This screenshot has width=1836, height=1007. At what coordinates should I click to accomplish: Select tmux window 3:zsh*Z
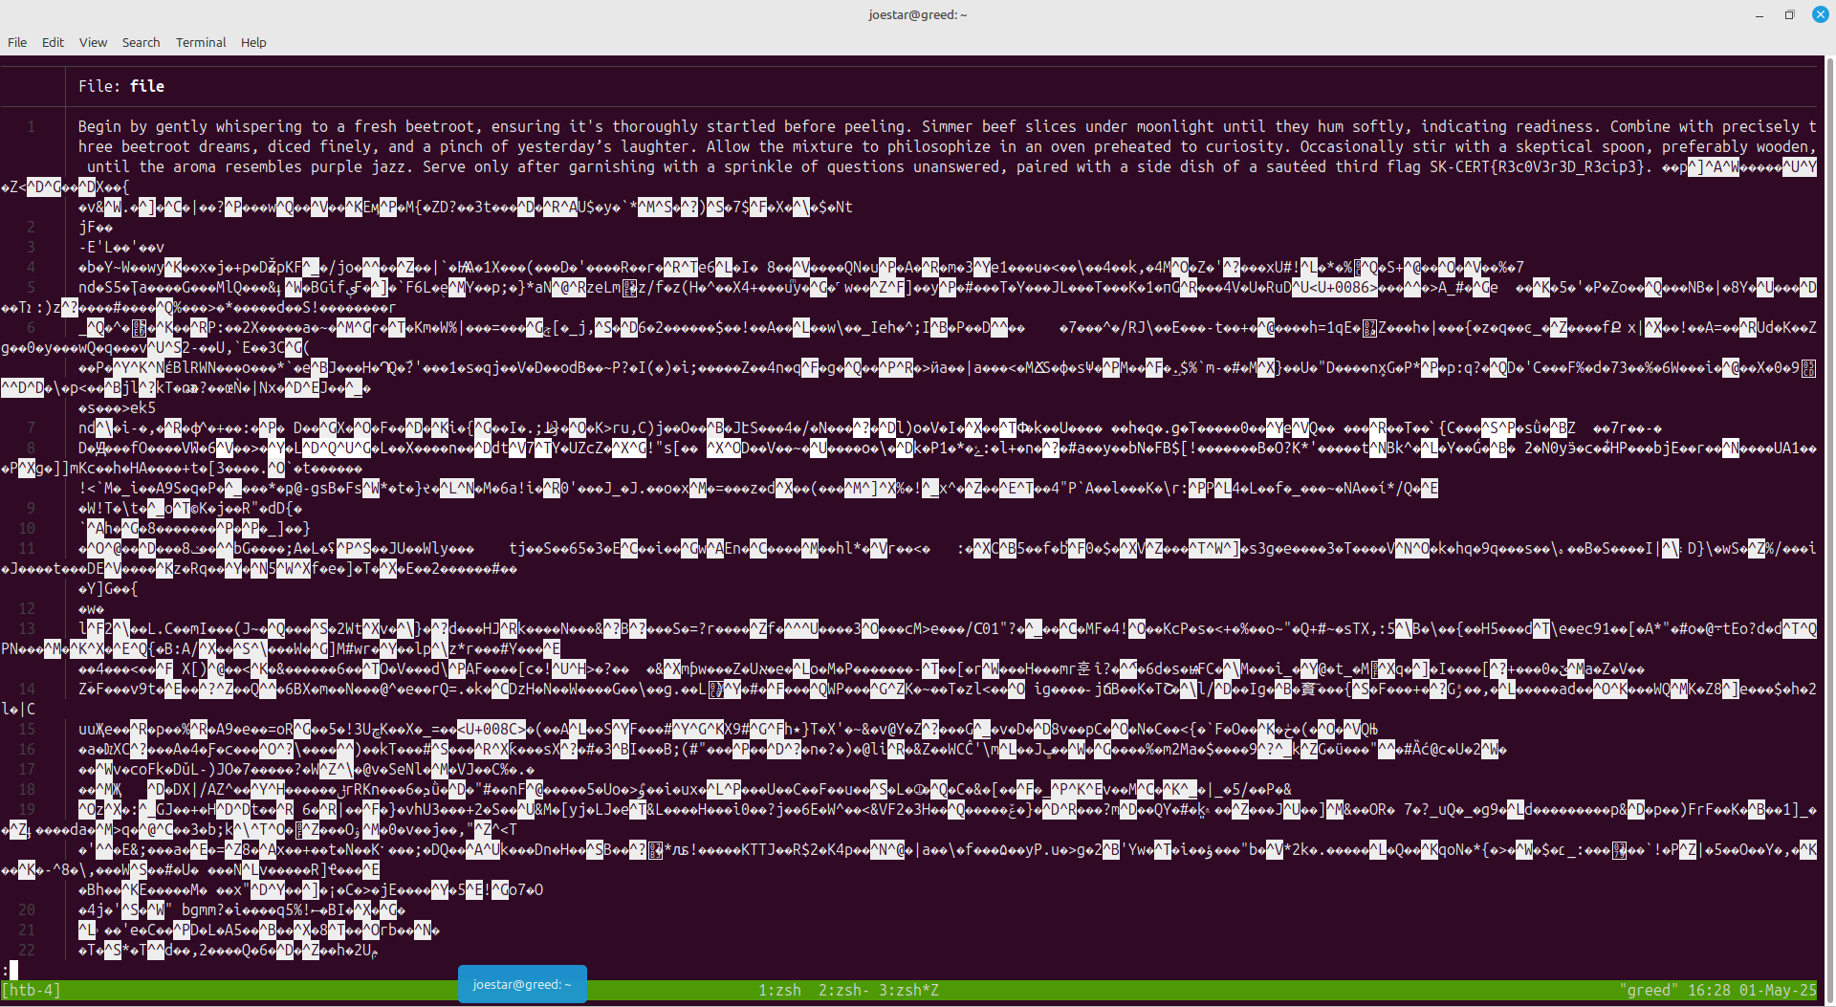click(908, 991)
